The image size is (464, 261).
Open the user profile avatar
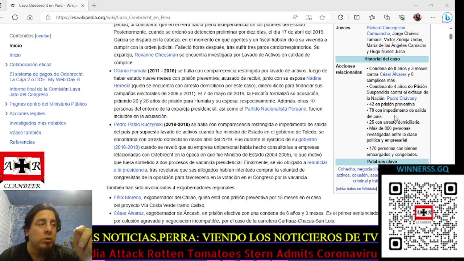tap(417, 17)
